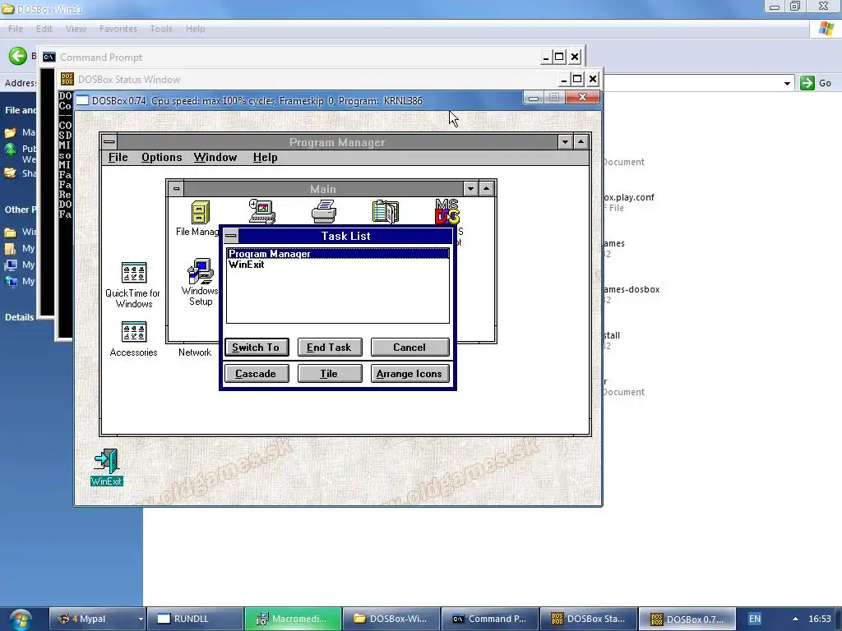Open the Explorer View menu

point(76,29)
